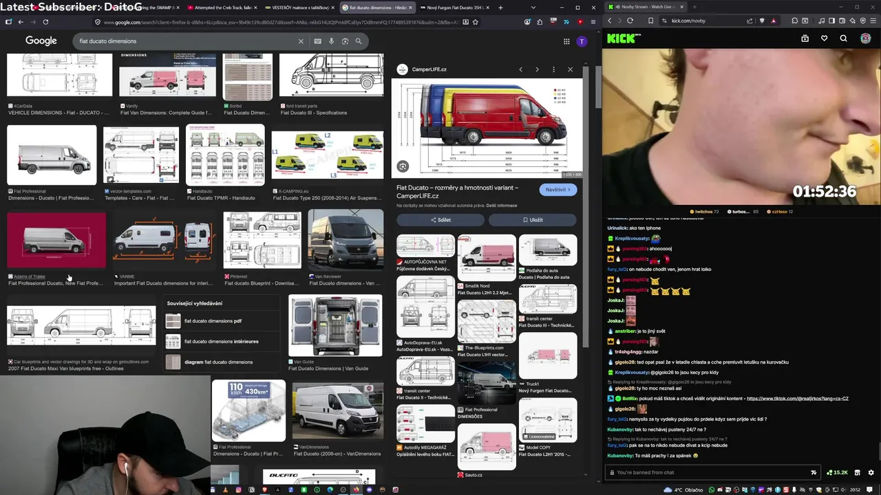The height and width of the screenshot is (495, 881).
Task: Open Van Guide cargo interior thumbnail
Action: point(335,325)
